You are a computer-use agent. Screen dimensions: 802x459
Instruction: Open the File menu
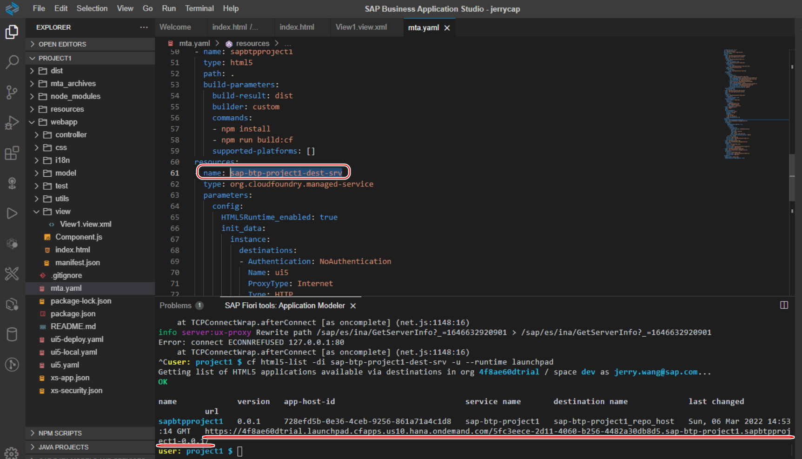point(39,8)
